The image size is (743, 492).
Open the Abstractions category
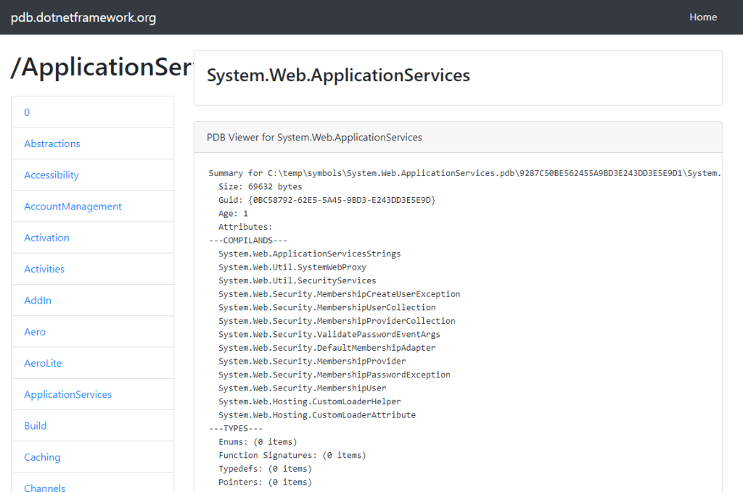52,143
